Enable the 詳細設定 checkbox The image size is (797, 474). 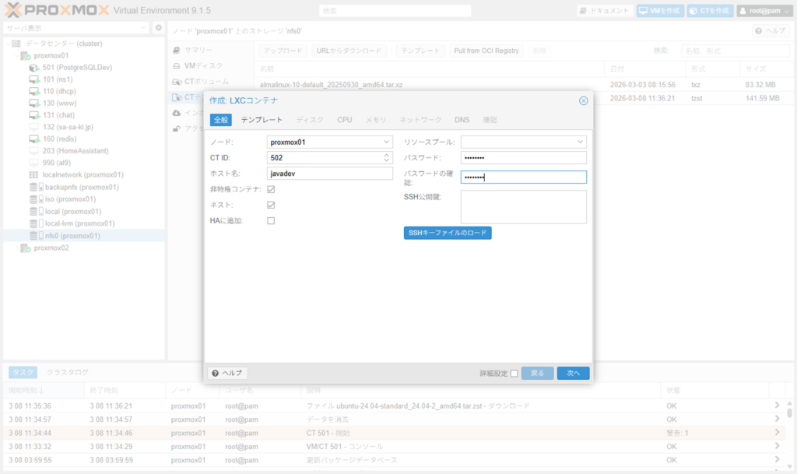[x=514, y=374]
